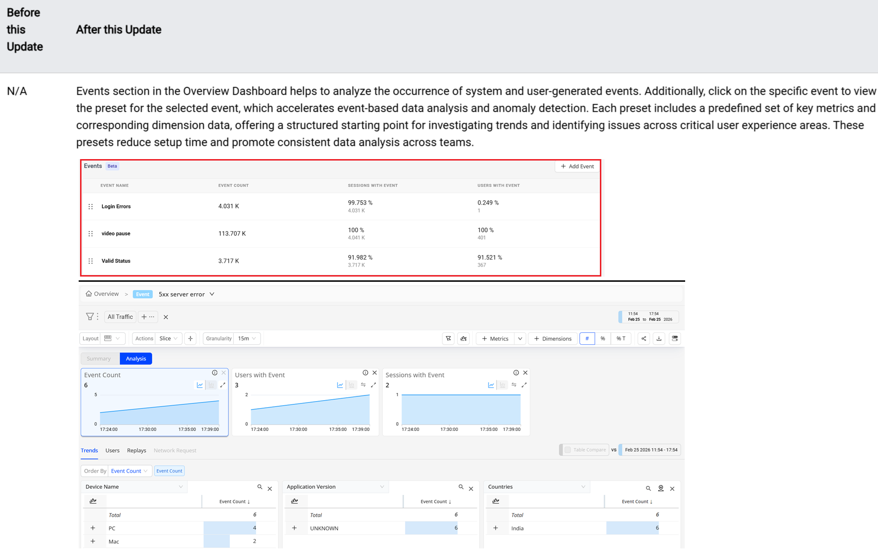This screenshot has width=878, height=555.
Task: Click the Add Dimensions button
Action: (x=552, y=339)
